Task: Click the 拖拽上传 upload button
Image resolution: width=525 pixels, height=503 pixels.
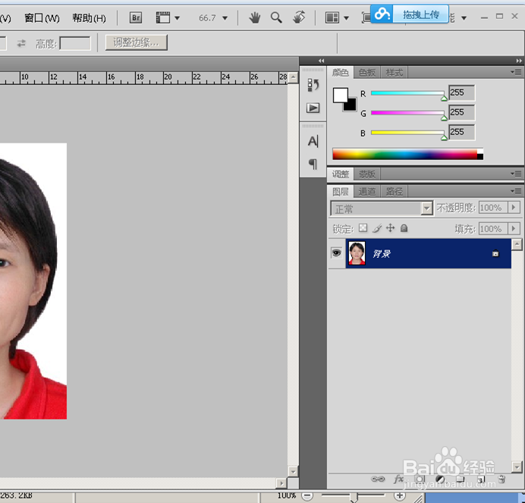Action: pyautogui.click(x=420, y=14)
